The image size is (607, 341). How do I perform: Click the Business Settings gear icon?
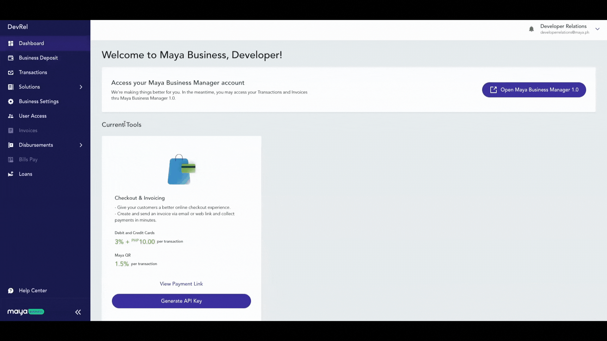(11, 101)
